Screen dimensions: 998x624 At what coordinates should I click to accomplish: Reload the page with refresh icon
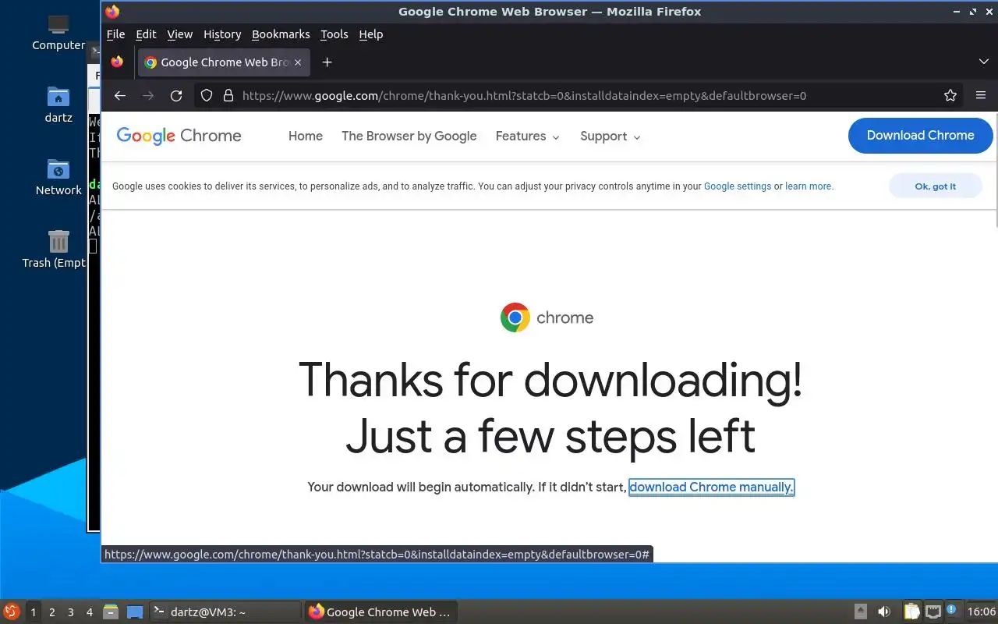[176, 95]
